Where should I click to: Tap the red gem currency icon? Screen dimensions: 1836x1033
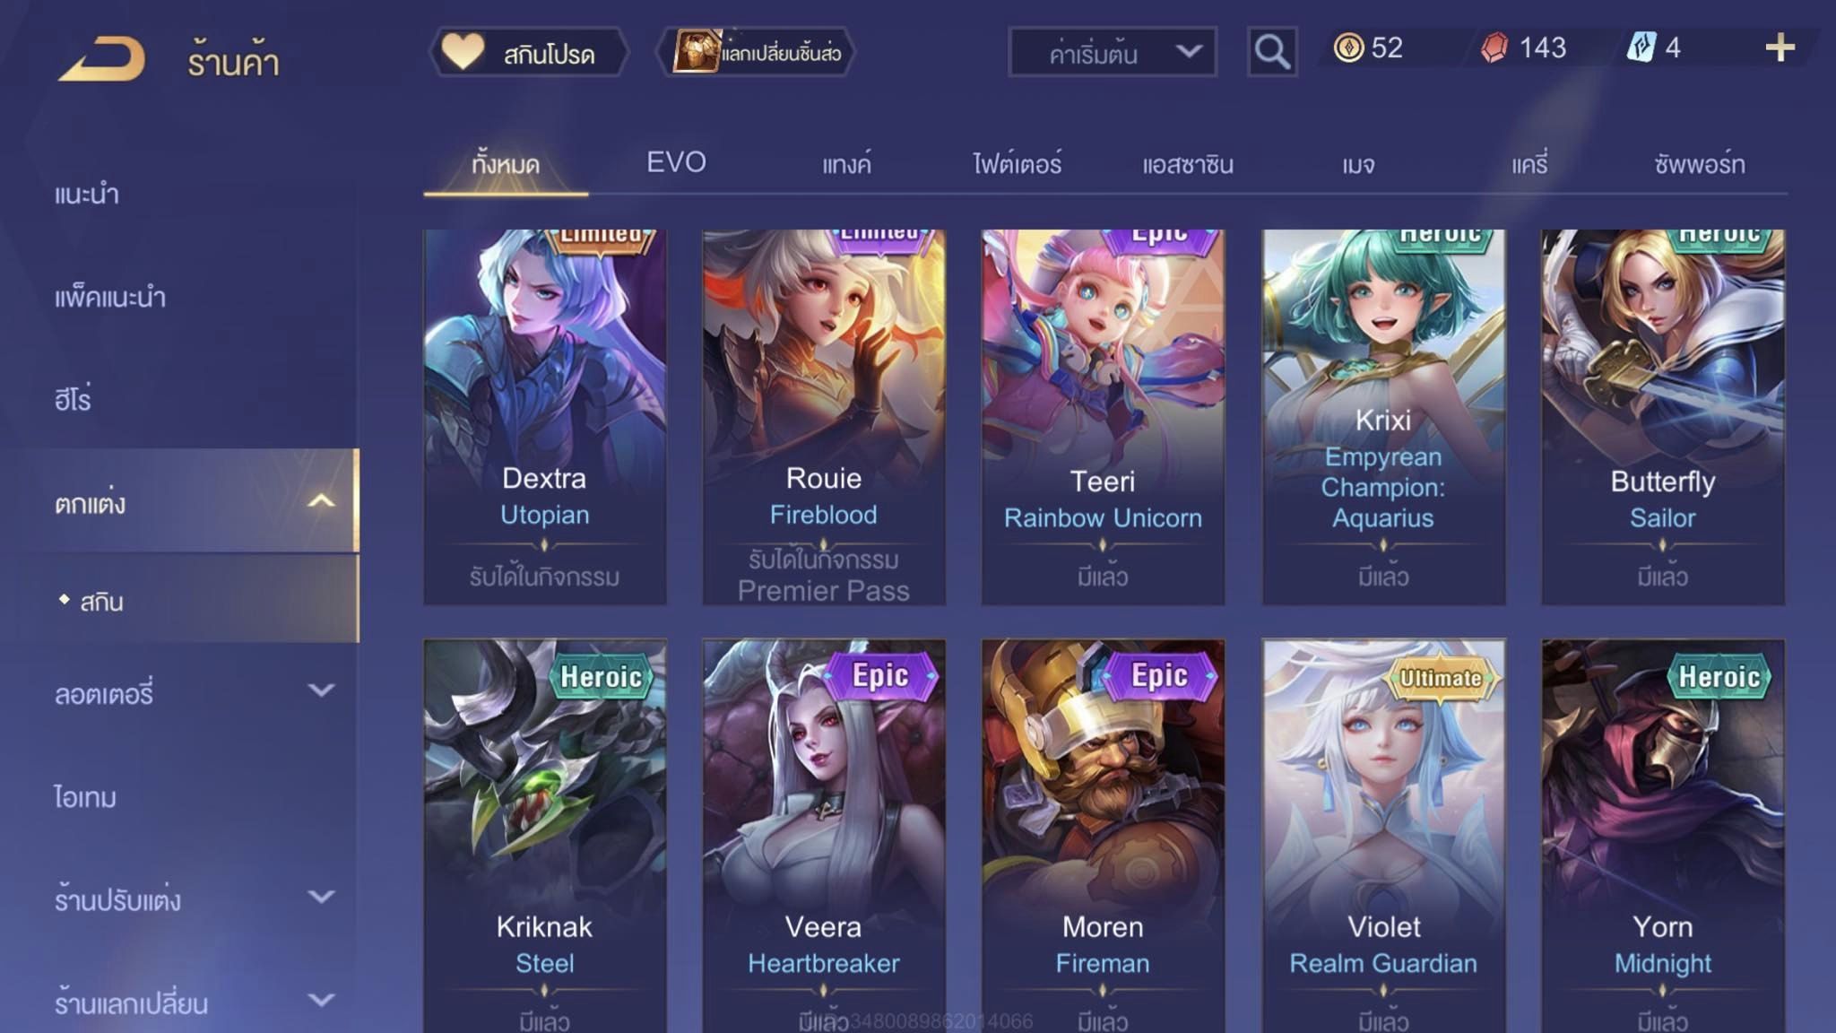pos(1494,48)
